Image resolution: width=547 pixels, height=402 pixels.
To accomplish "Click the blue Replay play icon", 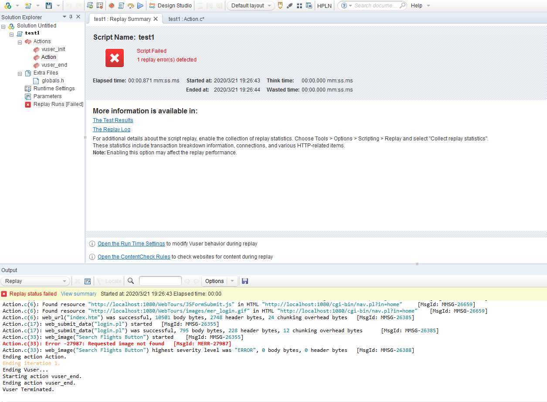I will 140,6.
